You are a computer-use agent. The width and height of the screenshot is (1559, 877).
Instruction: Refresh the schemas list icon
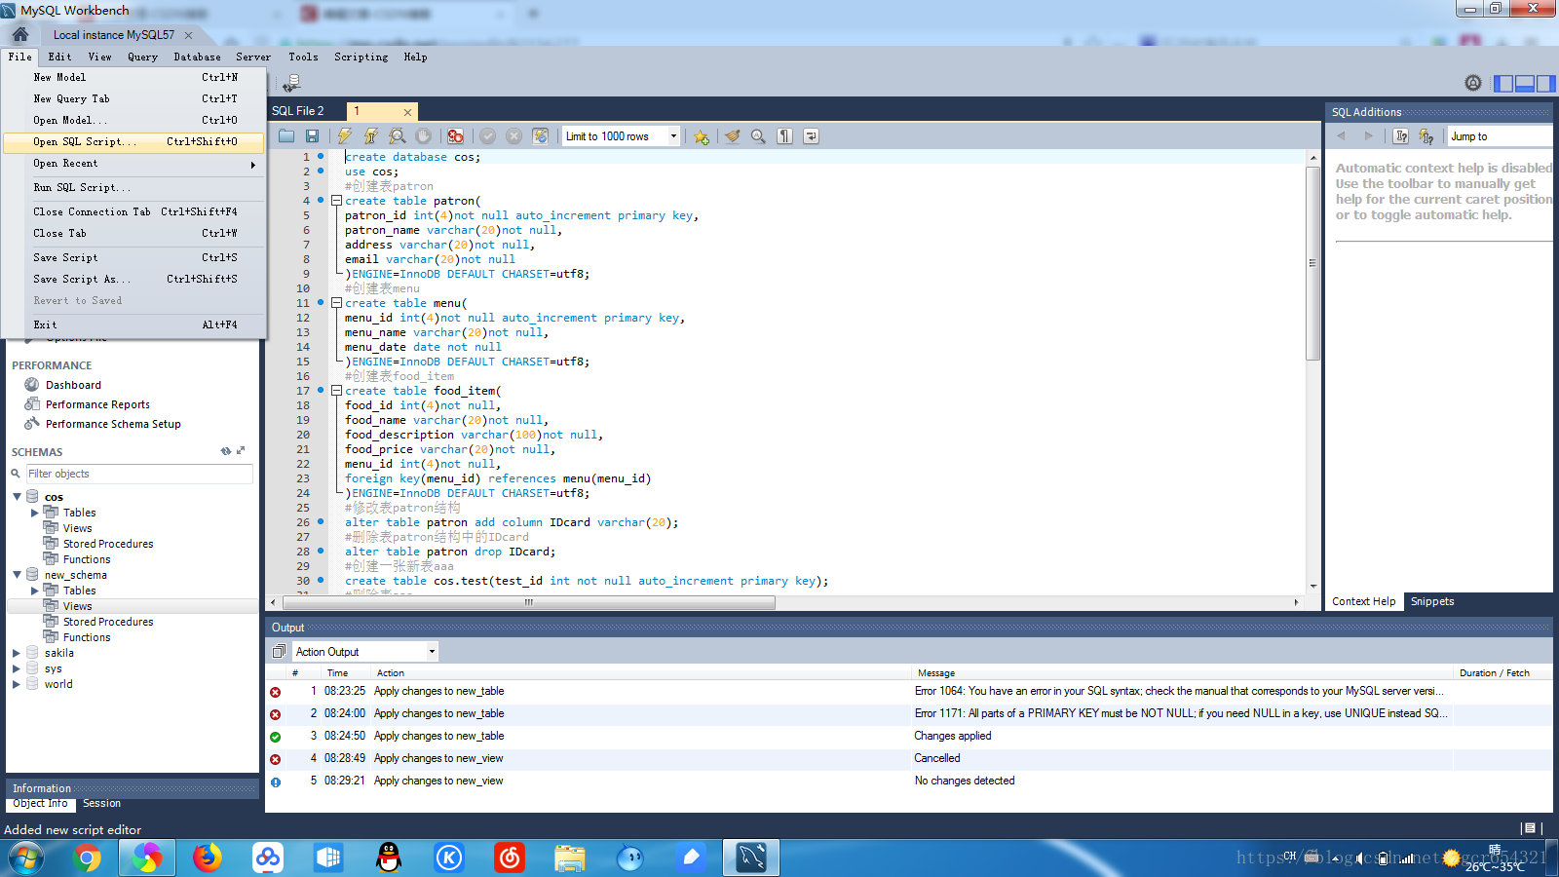[226, 451]
